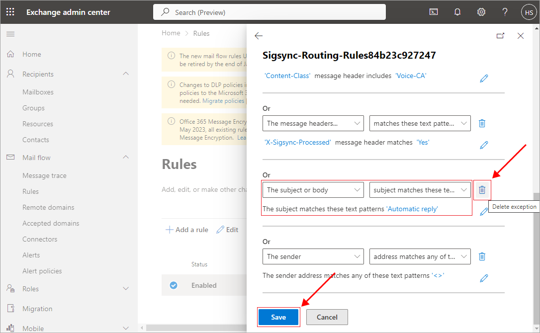Delete the sender address exception
540x333 pixels.
482,256
